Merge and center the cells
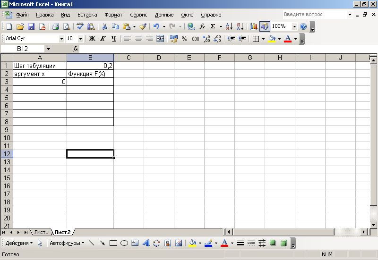This screenshot has height=260, width=378. [160, 39]
